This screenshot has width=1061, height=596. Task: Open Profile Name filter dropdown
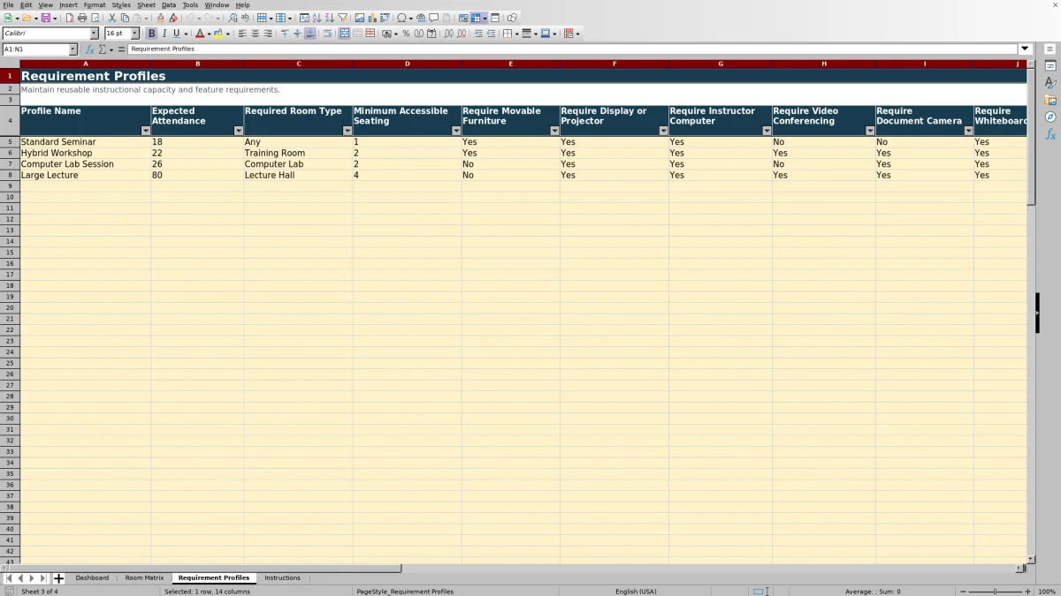146,131
